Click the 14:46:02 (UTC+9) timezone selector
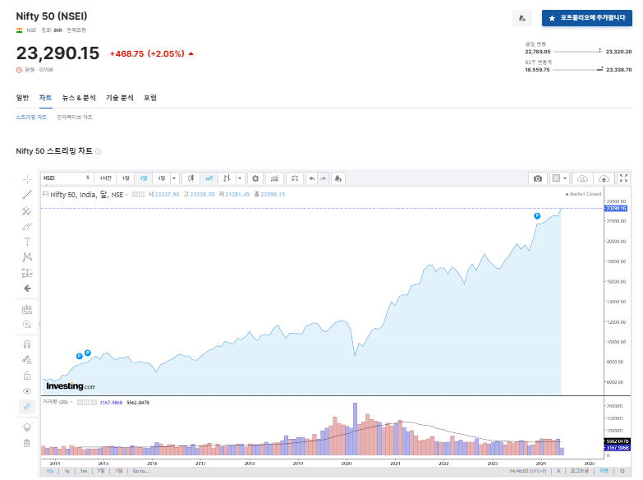The width and height of the screenshot is (643, 480). [528, 471]
